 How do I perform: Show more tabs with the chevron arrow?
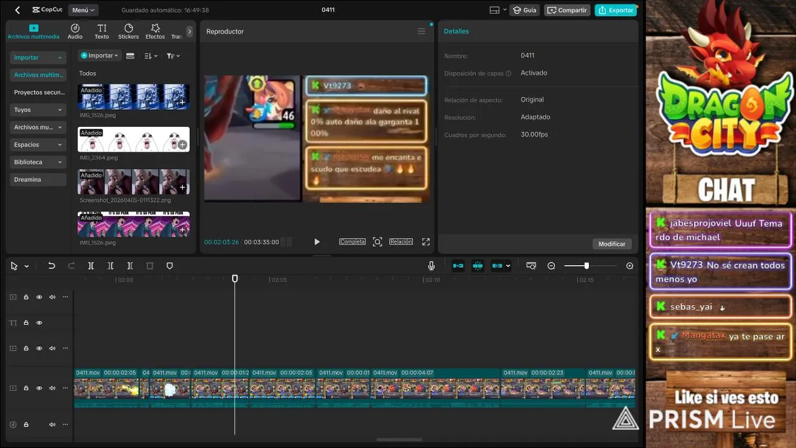190,31
